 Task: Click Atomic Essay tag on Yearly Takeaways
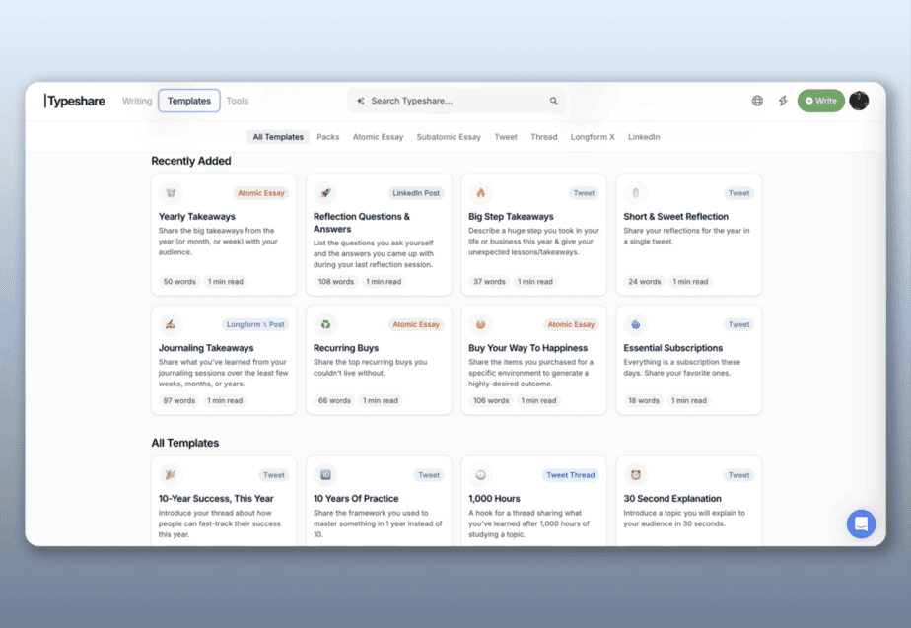click(261, 193)
